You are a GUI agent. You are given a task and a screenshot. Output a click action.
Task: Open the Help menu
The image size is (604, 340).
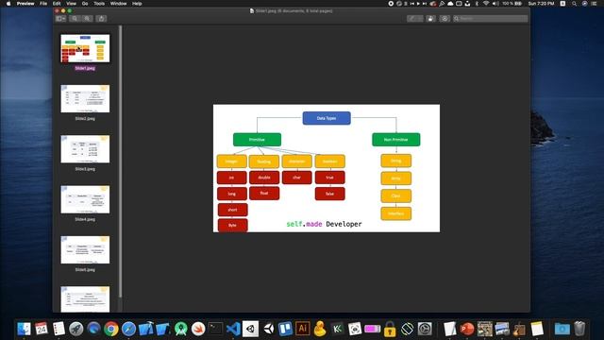click(x=137, y=4)
